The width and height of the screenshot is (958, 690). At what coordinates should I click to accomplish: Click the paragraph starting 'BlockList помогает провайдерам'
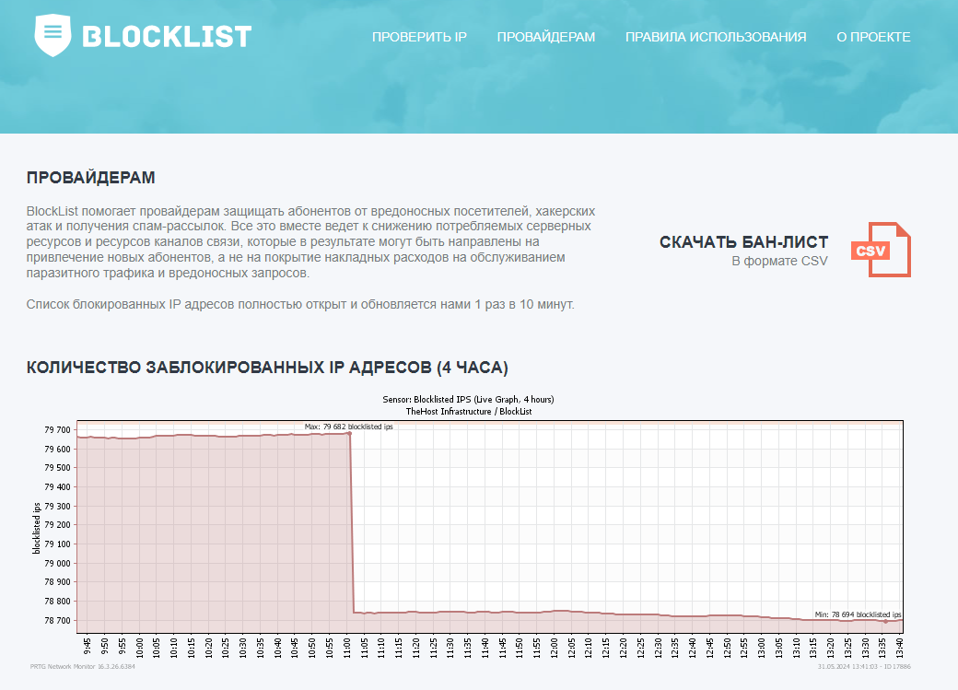point(310,242)
